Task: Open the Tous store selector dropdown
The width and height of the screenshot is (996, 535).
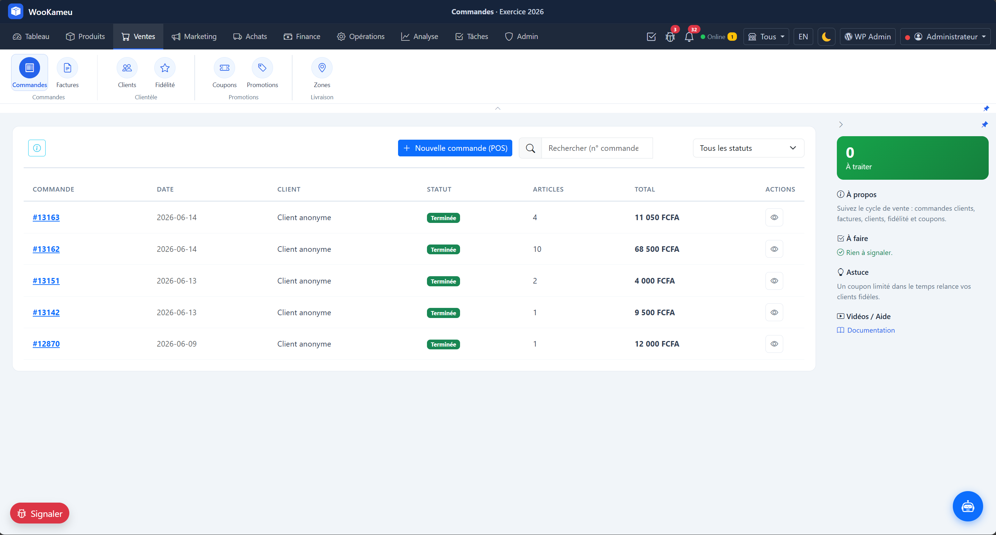Action: (766, 37)
